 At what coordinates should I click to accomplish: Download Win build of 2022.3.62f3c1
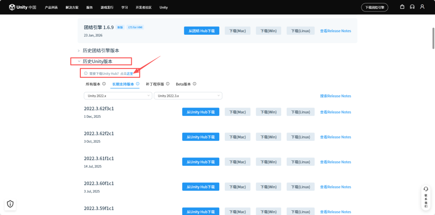pyautogui.click(x=268, y=112)
